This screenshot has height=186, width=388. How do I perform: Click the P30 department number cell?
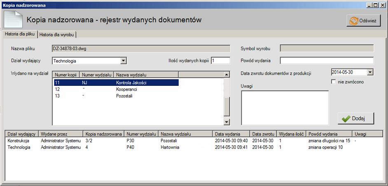coord(130,140)
